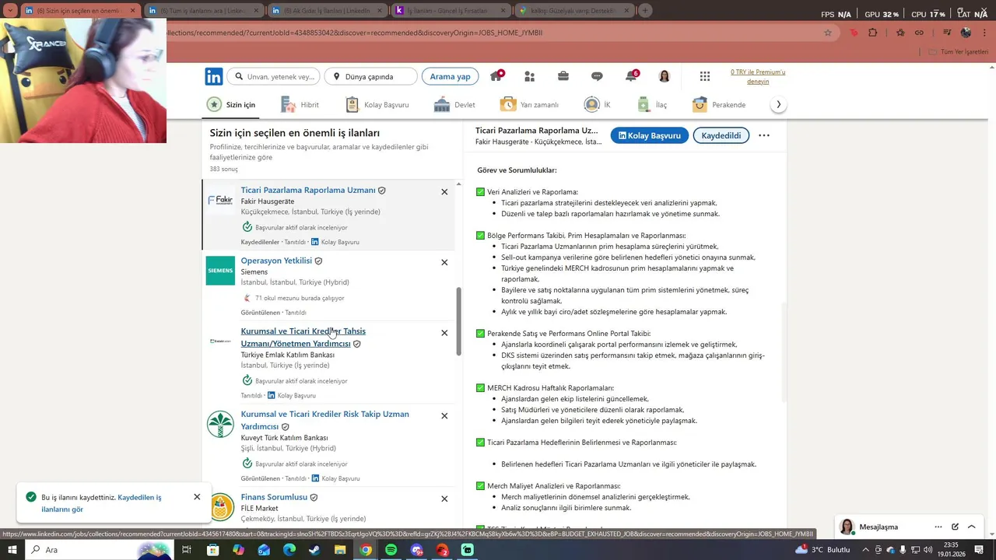Expand the Mesajlaşma panel chevron
996x560 pixels.
pyautogui.click(x=972, y=527)
